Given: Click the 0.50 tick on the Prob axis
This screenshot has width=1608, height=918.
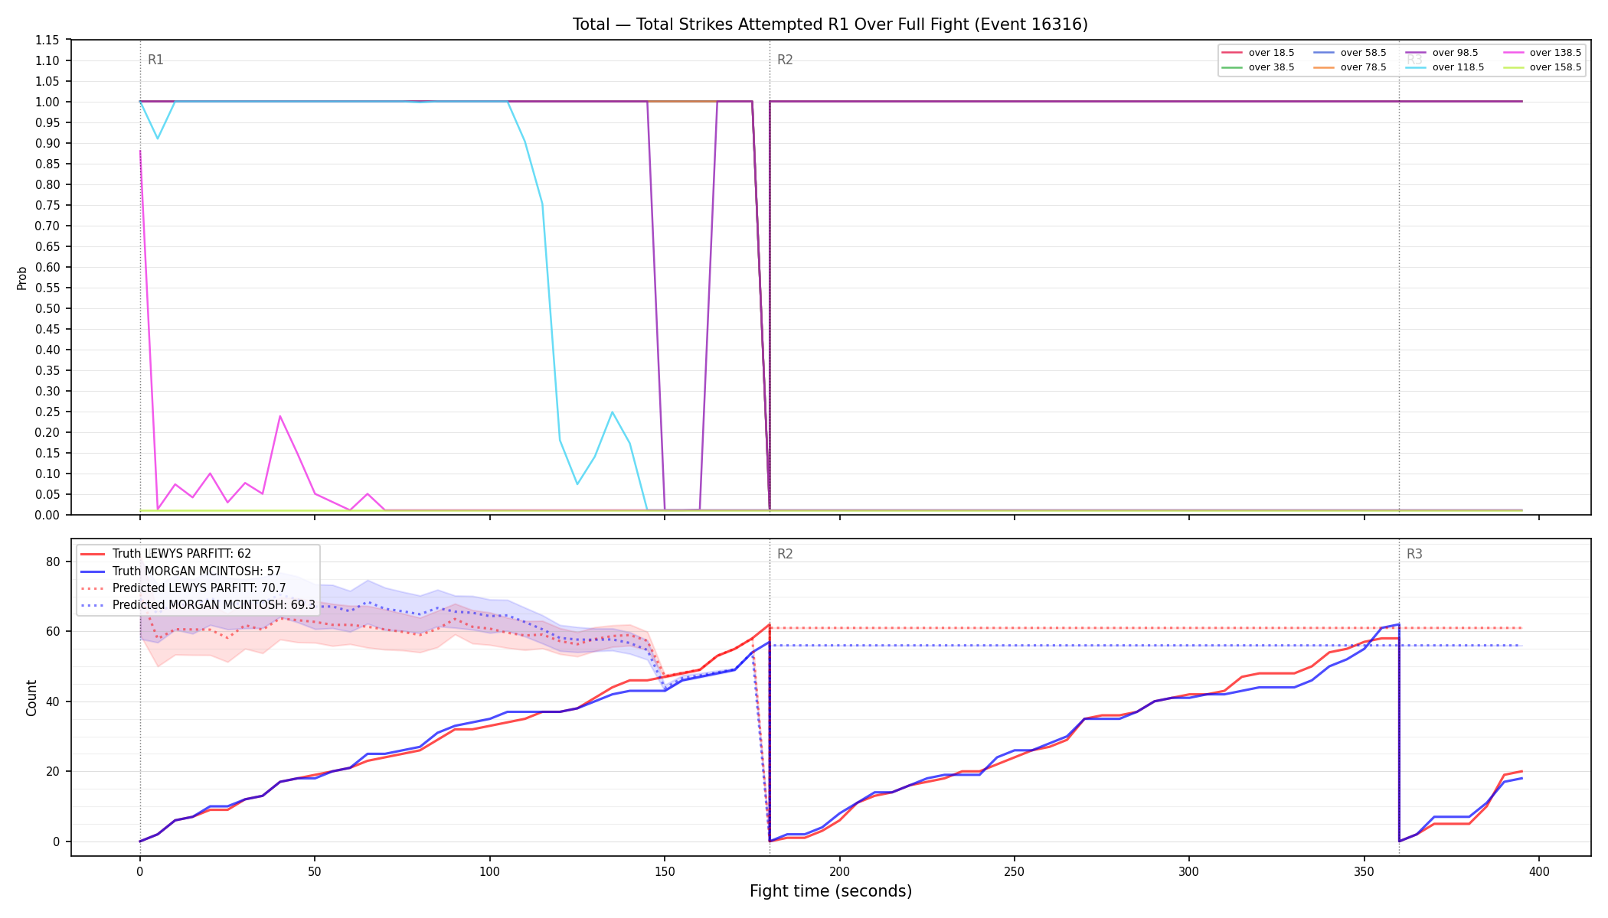Looking at the screenshot, I should (47, 308).
